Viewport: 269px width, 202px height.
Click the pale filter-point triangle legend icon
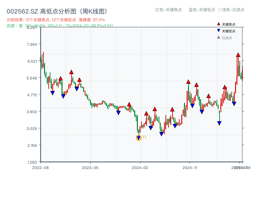pyautogui.click(x=219, y=37)
